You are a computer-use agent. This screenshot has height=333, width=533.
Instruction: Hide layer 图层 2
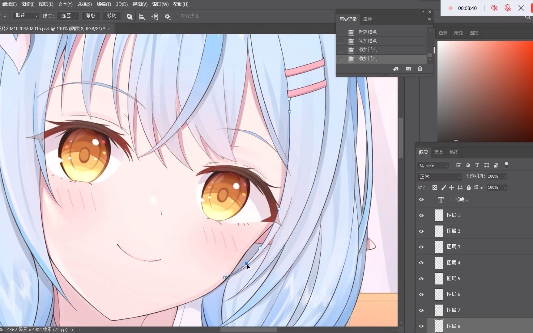click(421, 231)
